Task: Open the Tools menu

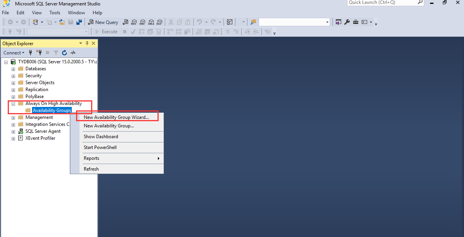Action: coord(55,13)
